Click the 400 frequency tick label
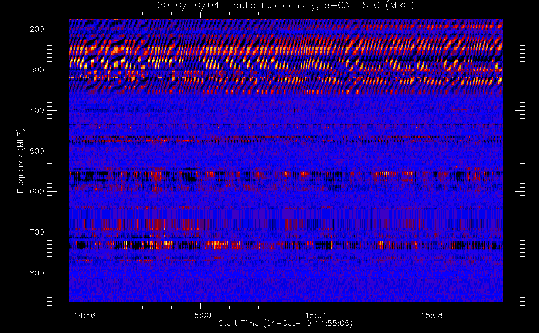The width and height of the screenshot is (539, 333). point(37,110)
